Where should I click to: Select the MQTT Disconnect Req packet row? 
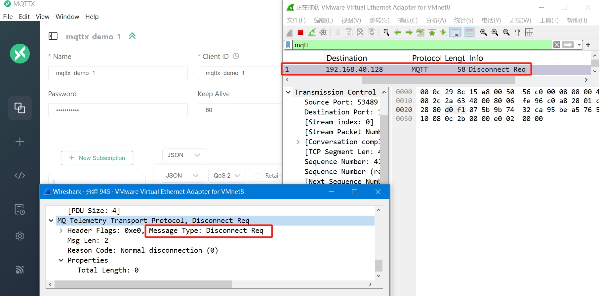437,69
